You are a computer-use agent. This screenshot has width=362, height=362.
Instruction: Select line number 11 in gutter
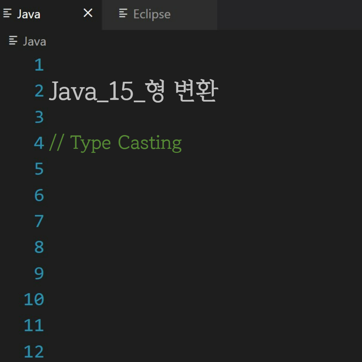(x=34, y=325)
